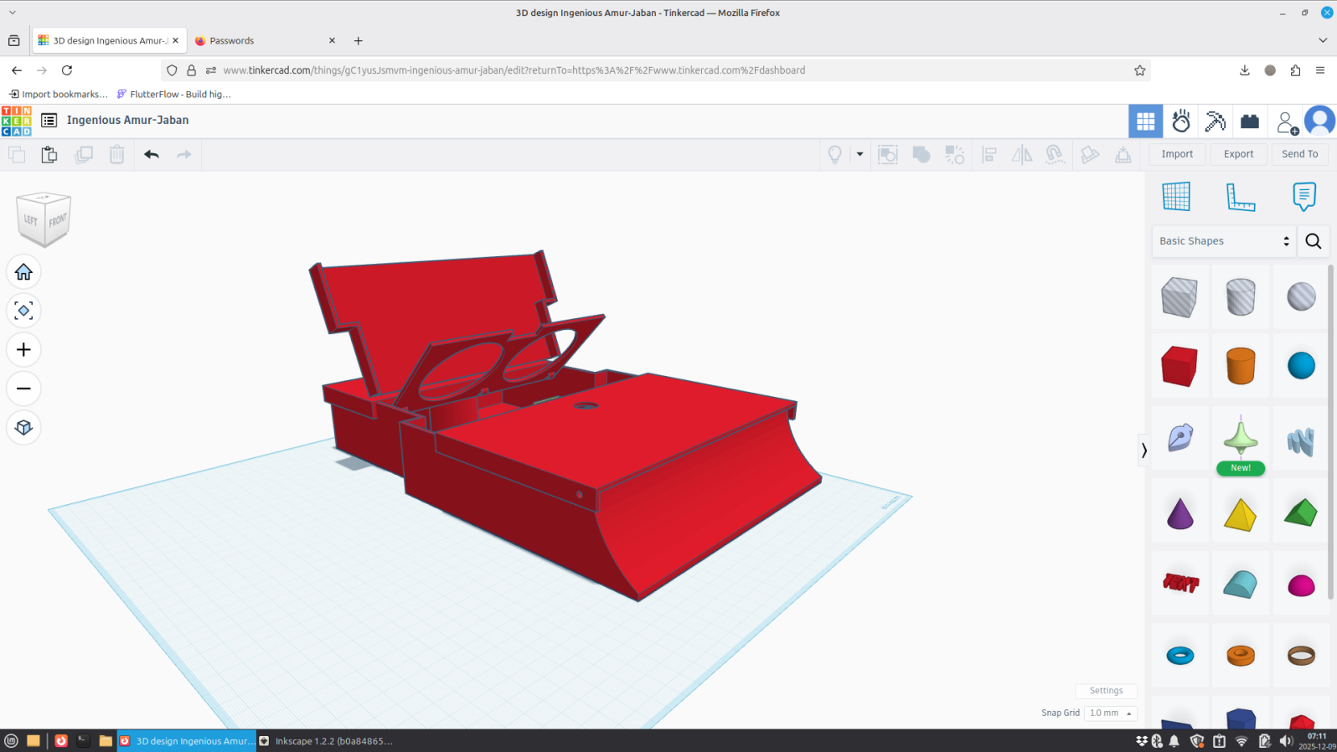
Task: Click the undo arrow icon
Action: pyautogui.click(x=152, y=154)
